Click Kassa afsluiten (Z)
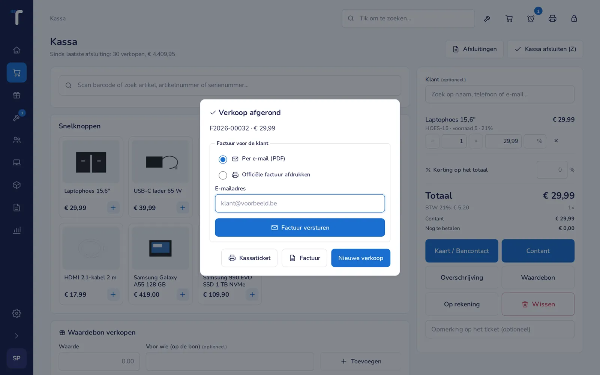 [x=545, y=49]
